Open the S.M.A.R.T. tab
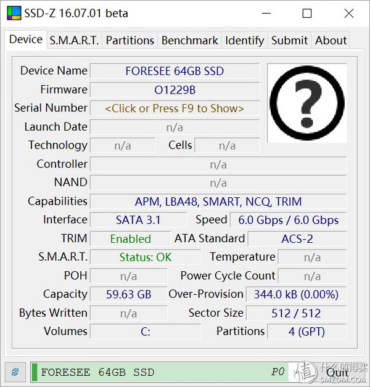The height and width of the screenshot is (387, 370). (74, 41)
